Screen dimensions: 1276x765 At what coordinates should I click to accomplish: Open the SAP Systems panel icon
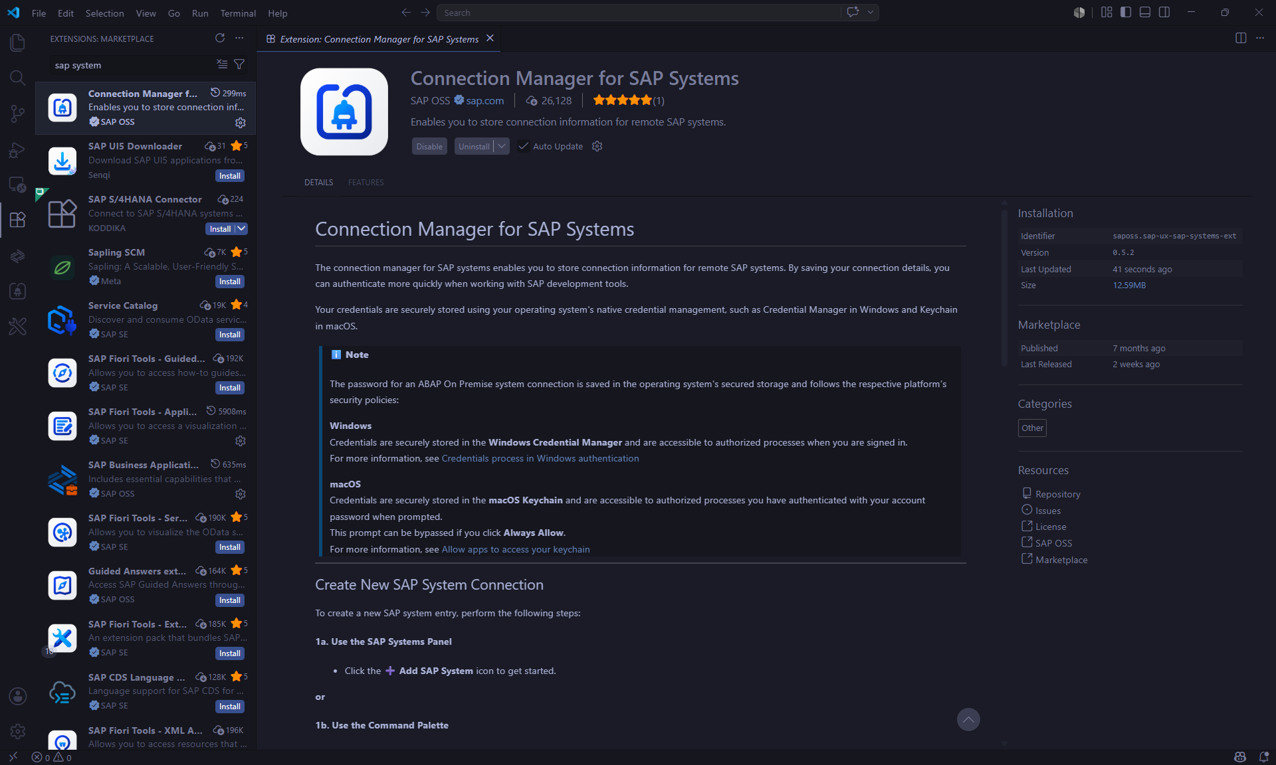[17, 291]
